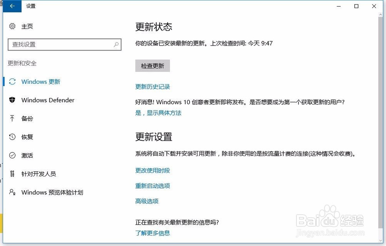Close the 设置 window
386x246 pixels.
374,6
